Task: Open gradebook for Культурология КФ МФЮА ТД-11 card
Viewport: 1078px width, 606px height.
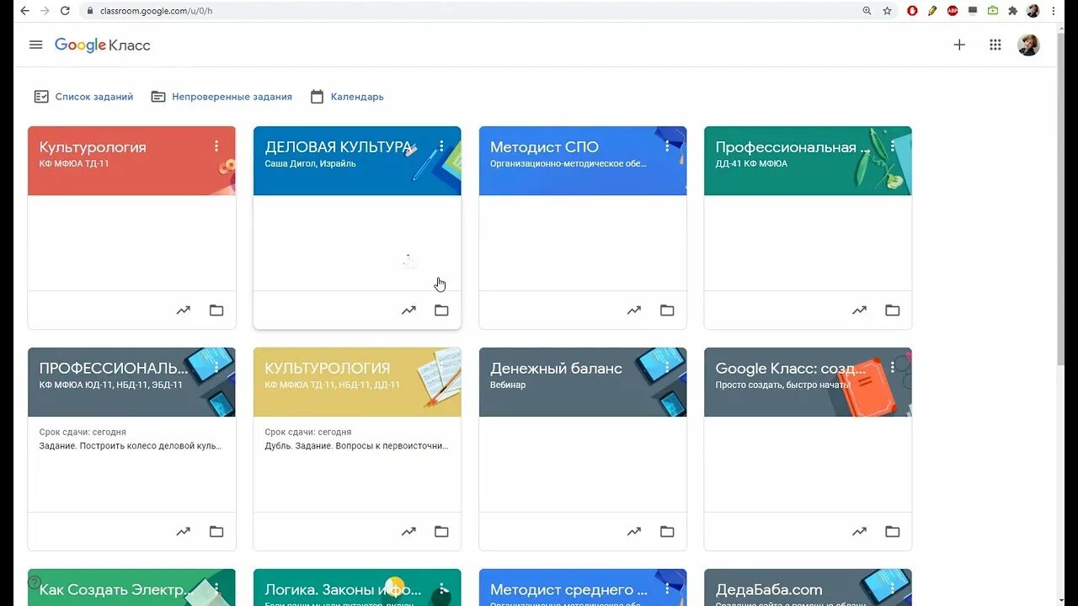Action: click(x=183, y=311)
